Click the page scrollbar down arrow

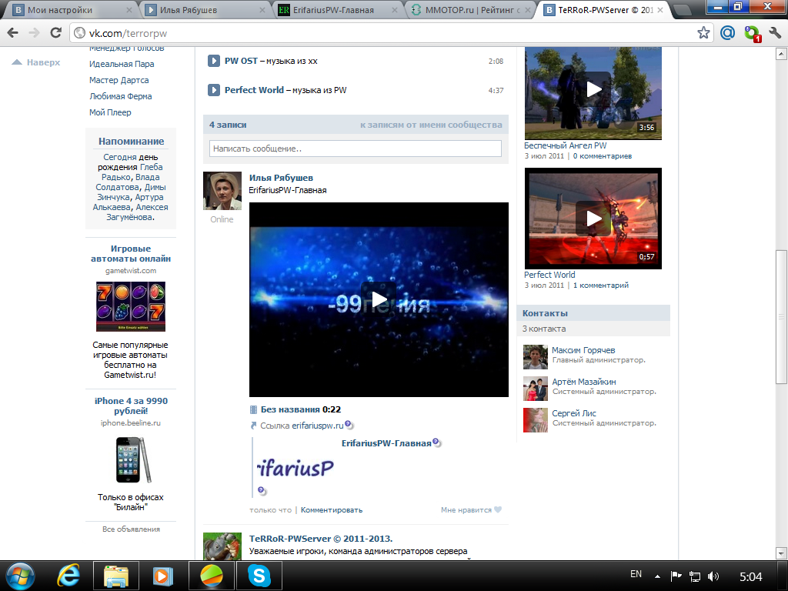click(781, 553)
